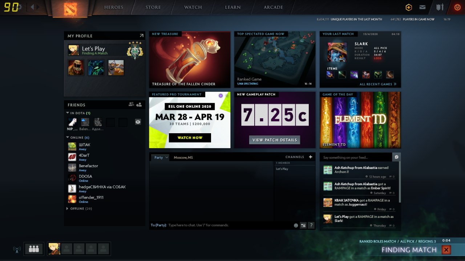Click the red power quit icon
The height and width of the screenshot is (261, 465).
click(x=457, y=7)
